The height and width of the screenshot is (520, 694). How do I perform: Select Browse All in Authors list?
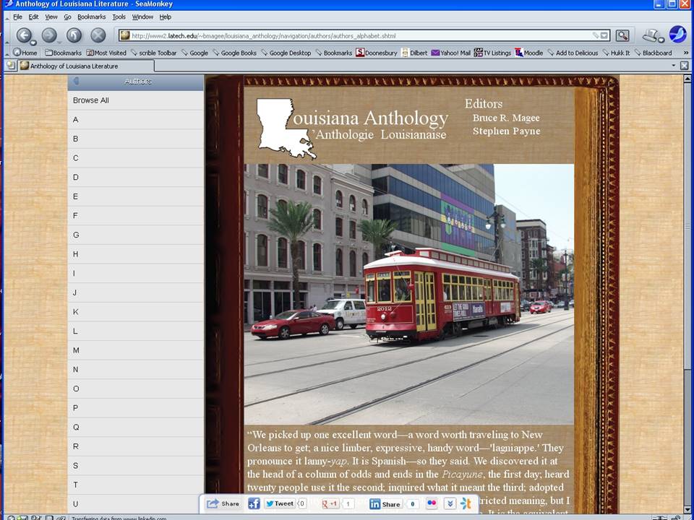[91, 100]
